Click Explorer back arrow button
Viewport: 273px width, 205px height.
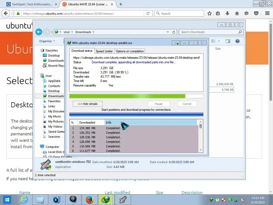coord(39,32)
